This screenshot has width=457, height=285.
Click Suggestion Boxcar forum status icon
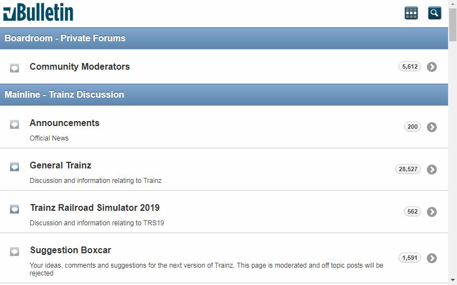pos(15,252)
